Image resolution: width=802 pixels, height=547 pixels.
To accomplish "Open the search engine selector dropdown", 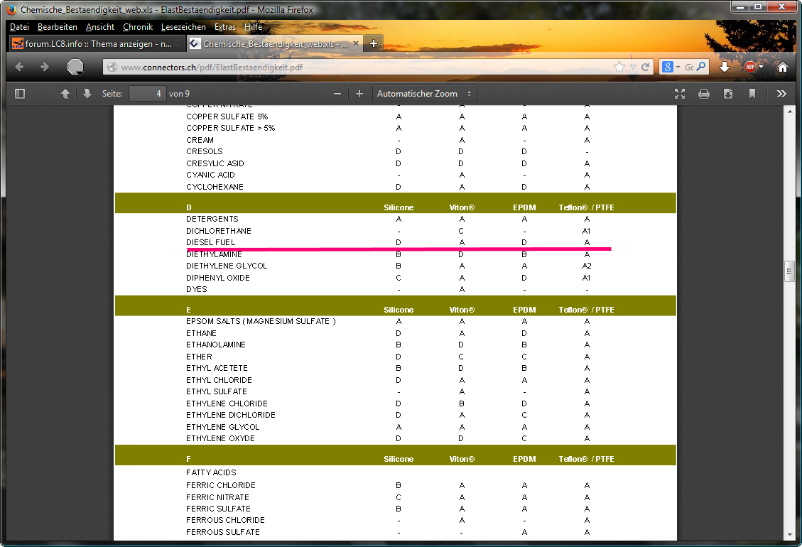I will coord(671,67).
